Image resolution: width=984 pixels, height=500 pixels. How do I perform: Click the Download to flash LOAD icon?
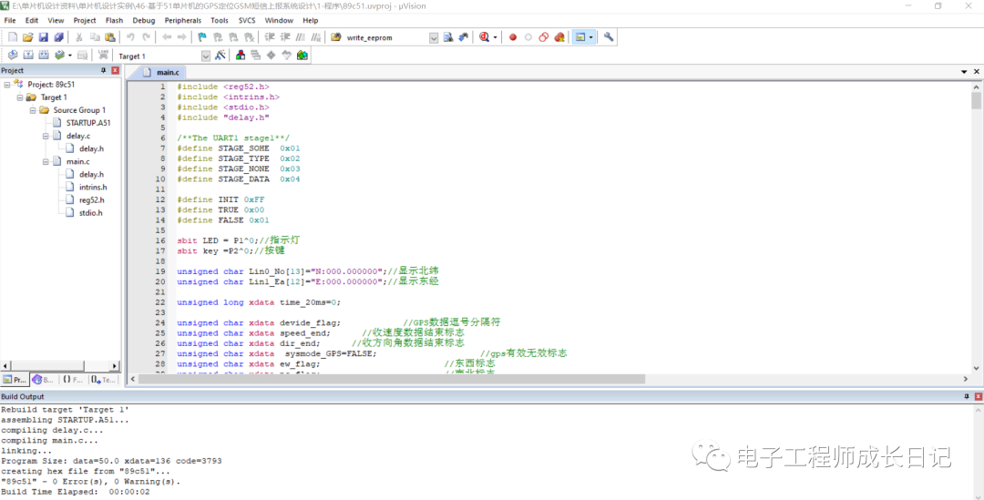pyautogui.click(x=102, y=56)
